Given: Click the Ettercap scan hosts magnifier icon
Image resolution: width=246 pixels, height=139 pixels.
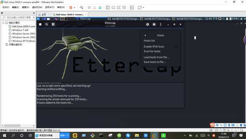Looking at the screenshot, I should [x=47, y=24].
